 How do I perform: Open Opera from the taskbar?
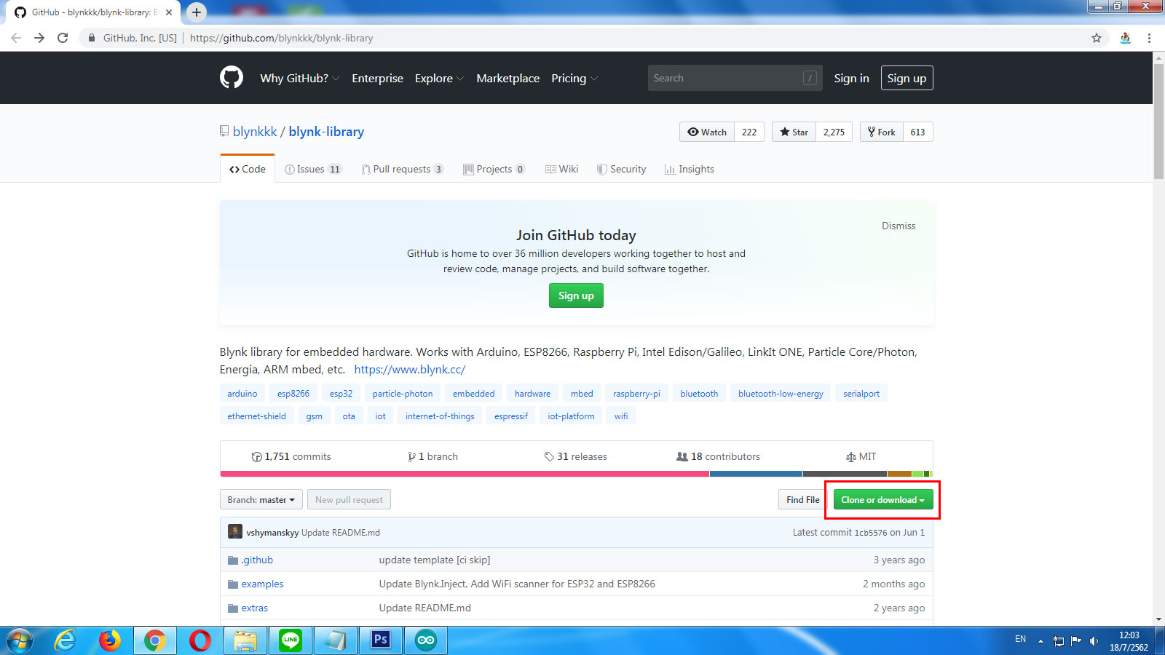pyautogui.click(x=200, y=640)
